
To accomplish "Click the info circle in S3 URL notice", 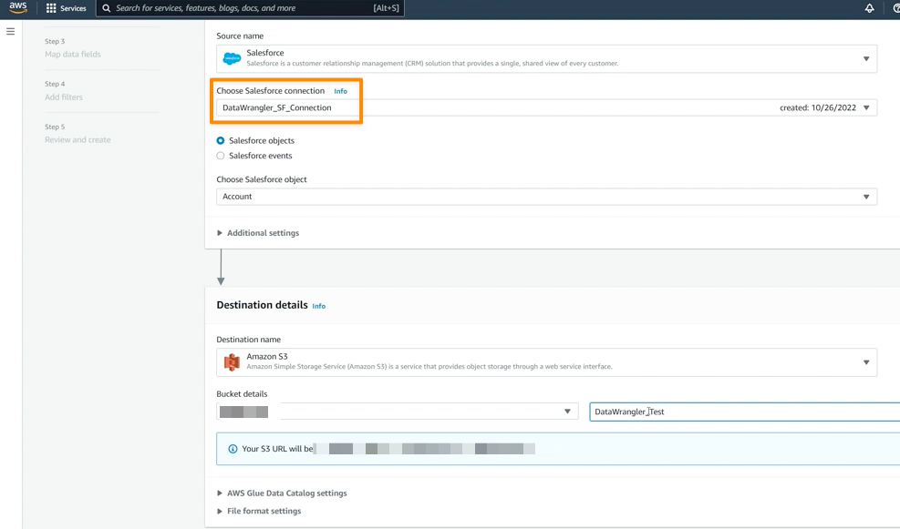I will tap(233, 449).
